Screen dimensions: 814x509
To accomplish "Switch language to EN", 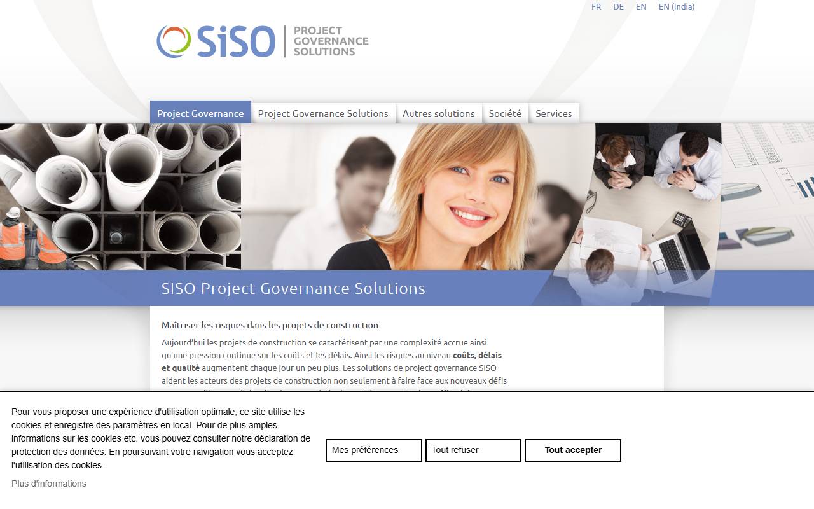I will click(641, 7).
